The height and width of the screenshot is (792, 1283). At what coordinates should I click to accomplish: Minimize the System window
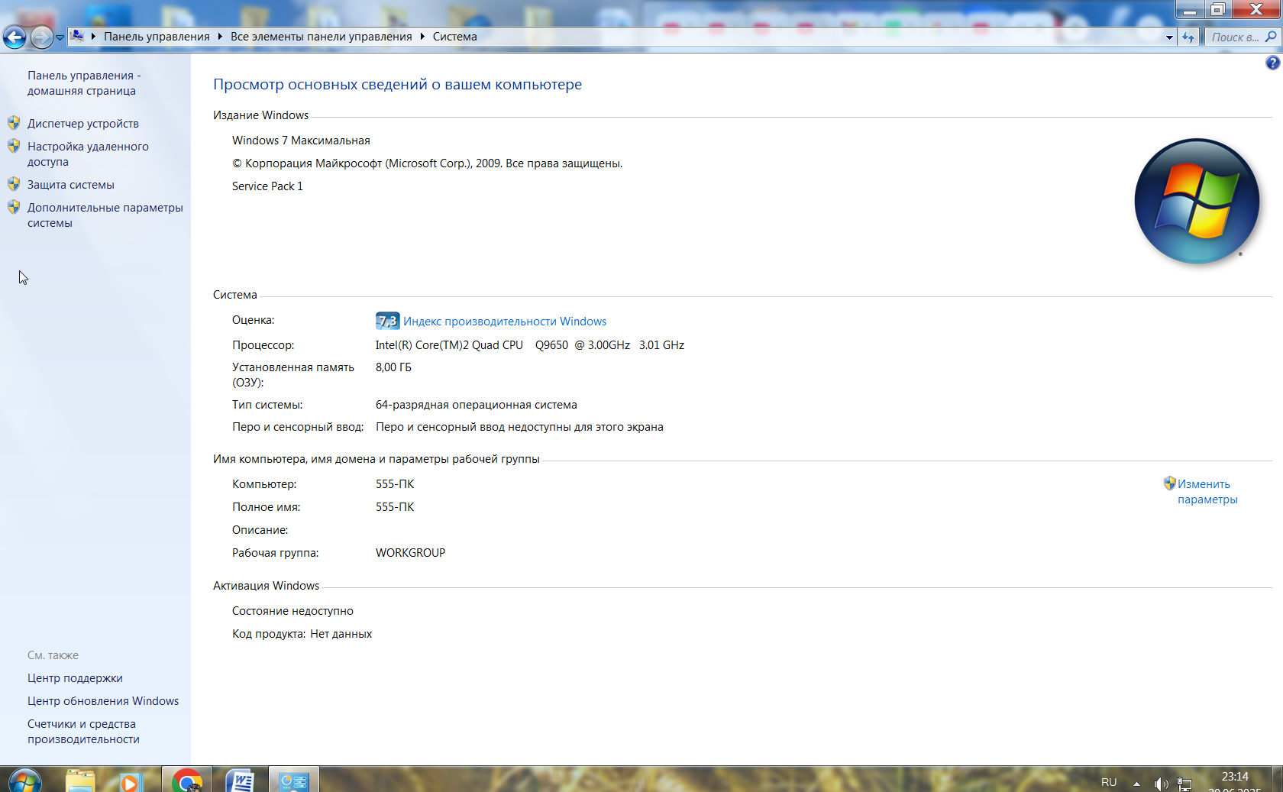1189,9
